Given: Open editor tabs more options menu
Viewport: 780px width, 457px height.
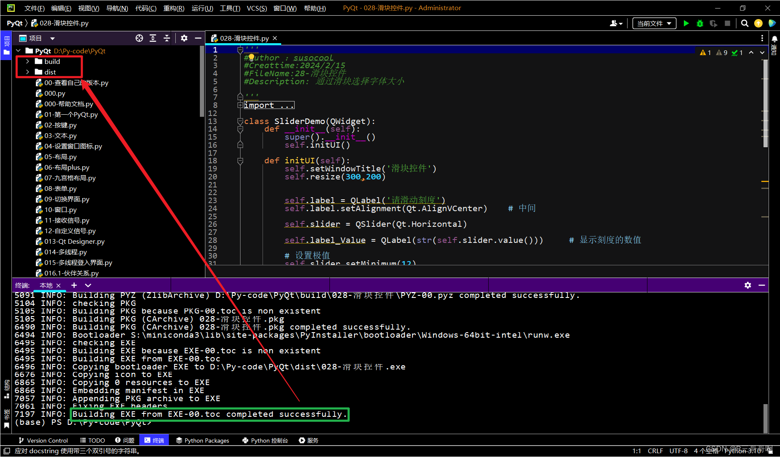Looking at the screenshot, I should coord(762,38).
